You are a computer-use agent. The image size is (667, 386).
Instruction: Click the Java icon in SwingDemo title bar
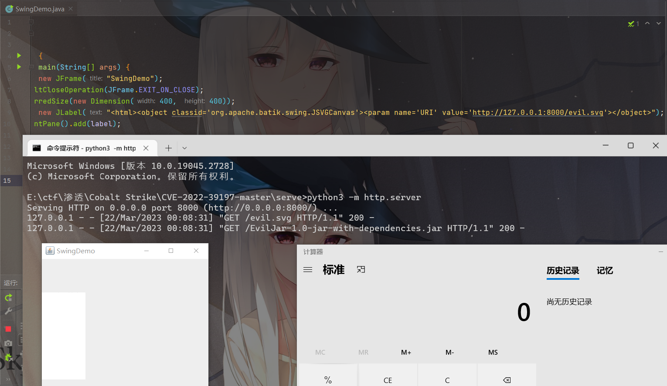click(50, 251)
